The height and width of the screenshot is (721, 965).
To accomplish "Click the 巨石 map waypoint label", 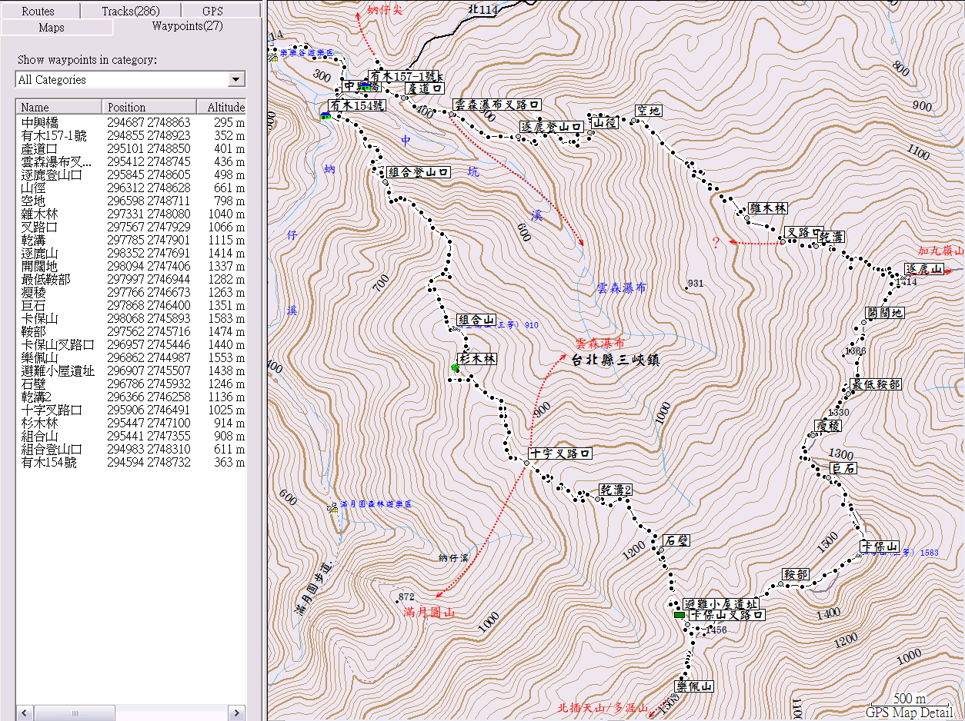I will pos(843,468).
